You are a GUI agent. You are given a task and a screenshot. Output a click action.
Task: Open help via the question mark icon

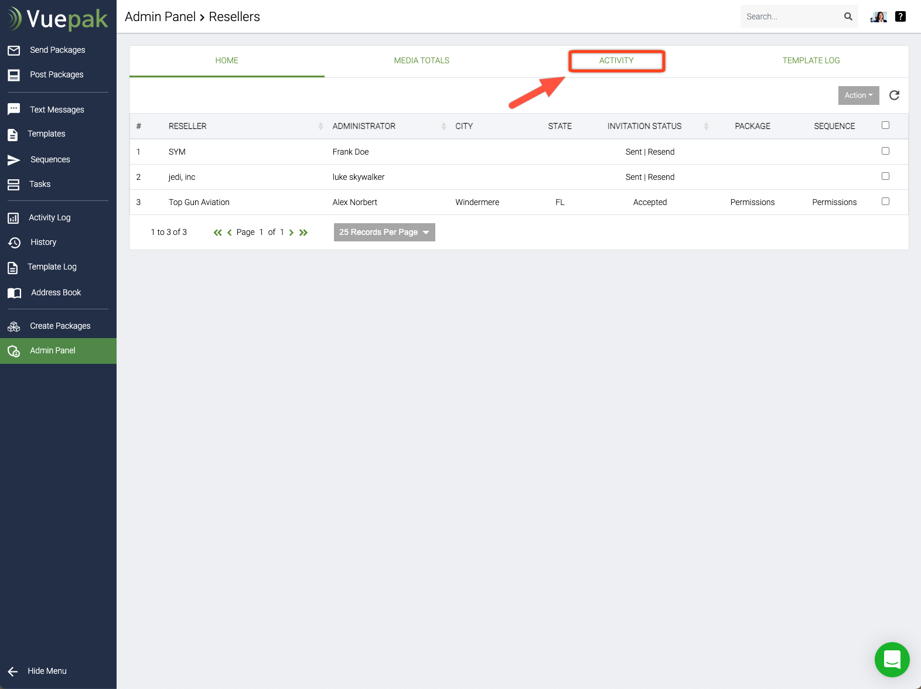click(x=900, y=16)
